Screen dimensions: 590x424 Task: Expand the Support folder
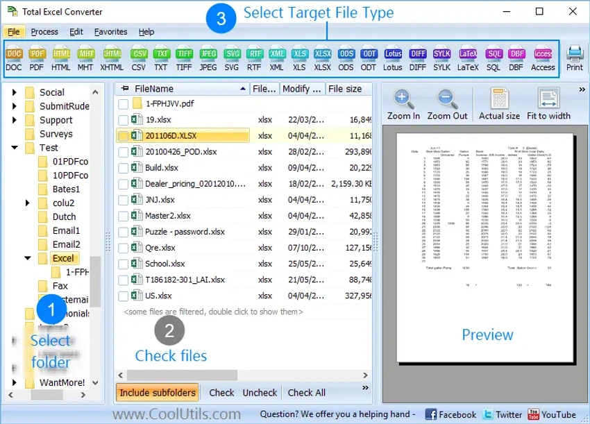tap(15, 120)
